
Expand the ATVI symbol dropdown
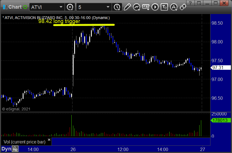61,7
